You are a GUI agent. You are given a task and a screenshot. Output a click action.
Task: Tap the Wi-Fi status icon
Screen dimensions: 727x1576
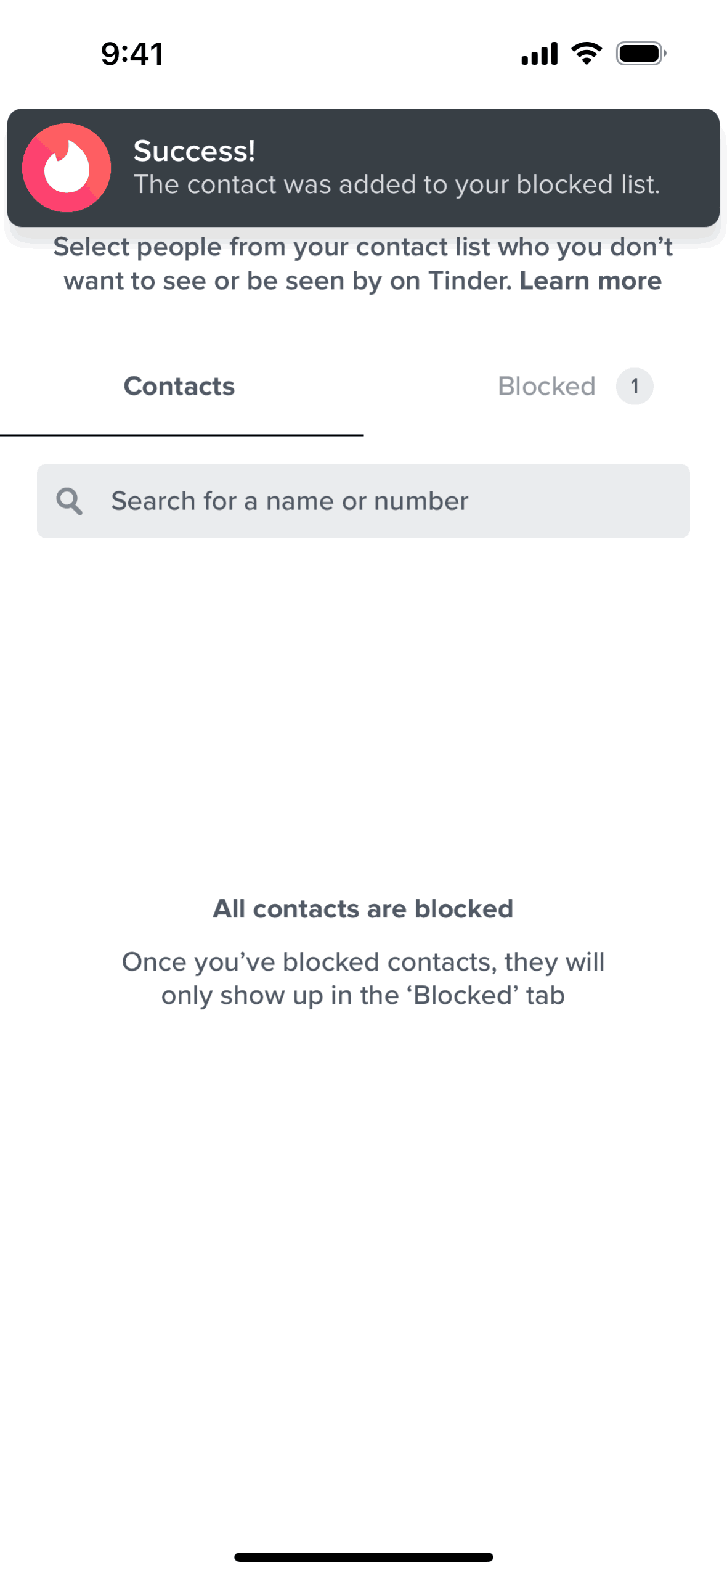pos(587,54)
